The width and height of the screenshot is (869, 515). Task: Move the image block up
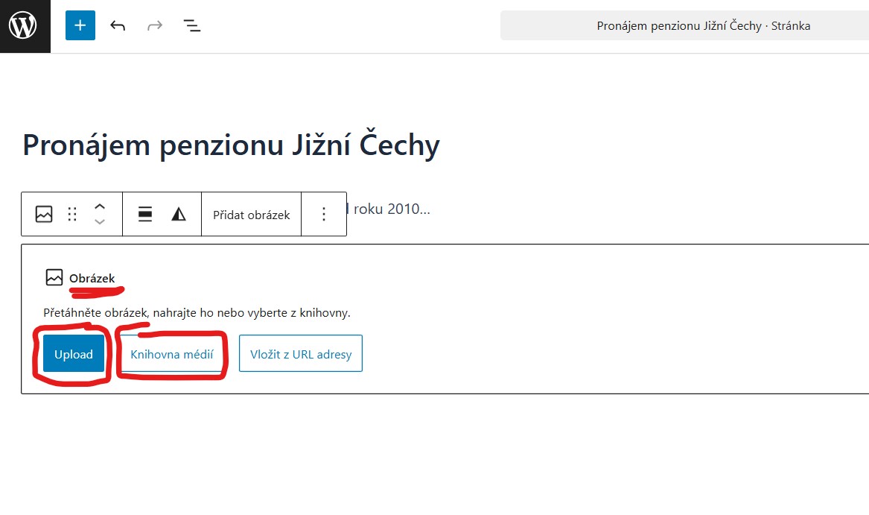coord(100,206)
